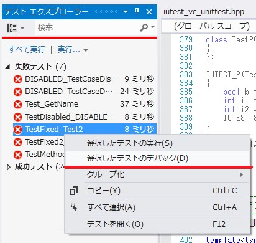Click failed icon of DISABLED_TestCaseDis 9 ミリ秒

tap(18, 79)
